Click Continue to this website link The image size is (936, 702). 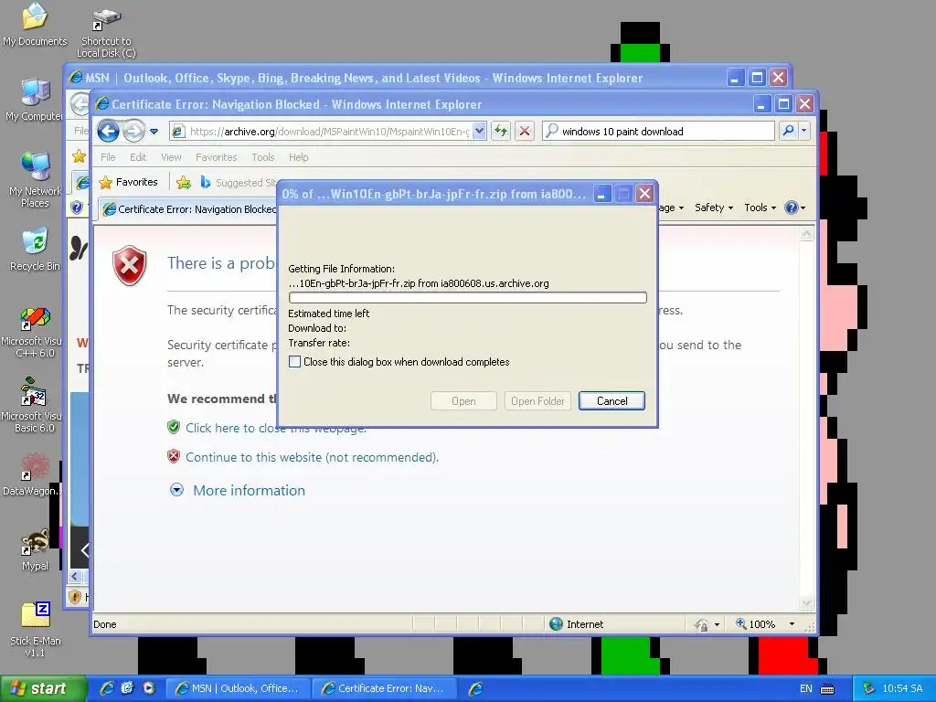coord(313,457)
